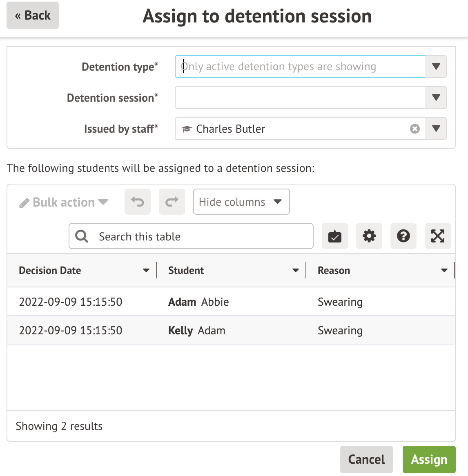Open the Hide columns dropdown

(241, 202)
